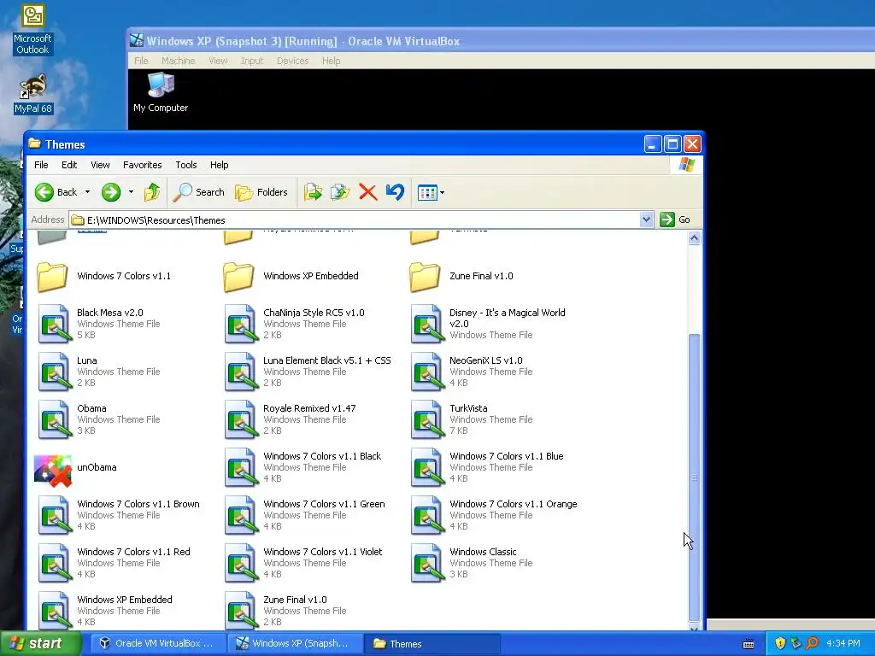Open the Edit menu in Themes window
Screen dimensions: 875x656
[x=69, y=165]
